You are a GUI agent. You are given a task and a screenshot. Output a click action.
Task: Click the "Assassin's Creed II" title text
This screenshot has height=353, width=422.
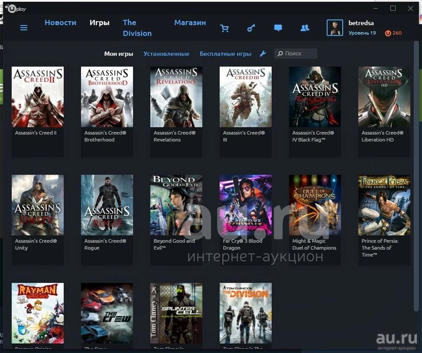(x=36, y=133)
